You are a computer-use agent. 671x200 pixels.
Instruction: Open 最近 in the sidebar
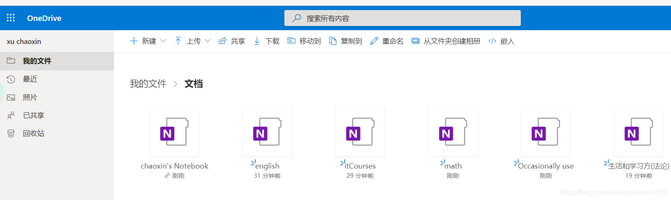[x=57, y=79]
